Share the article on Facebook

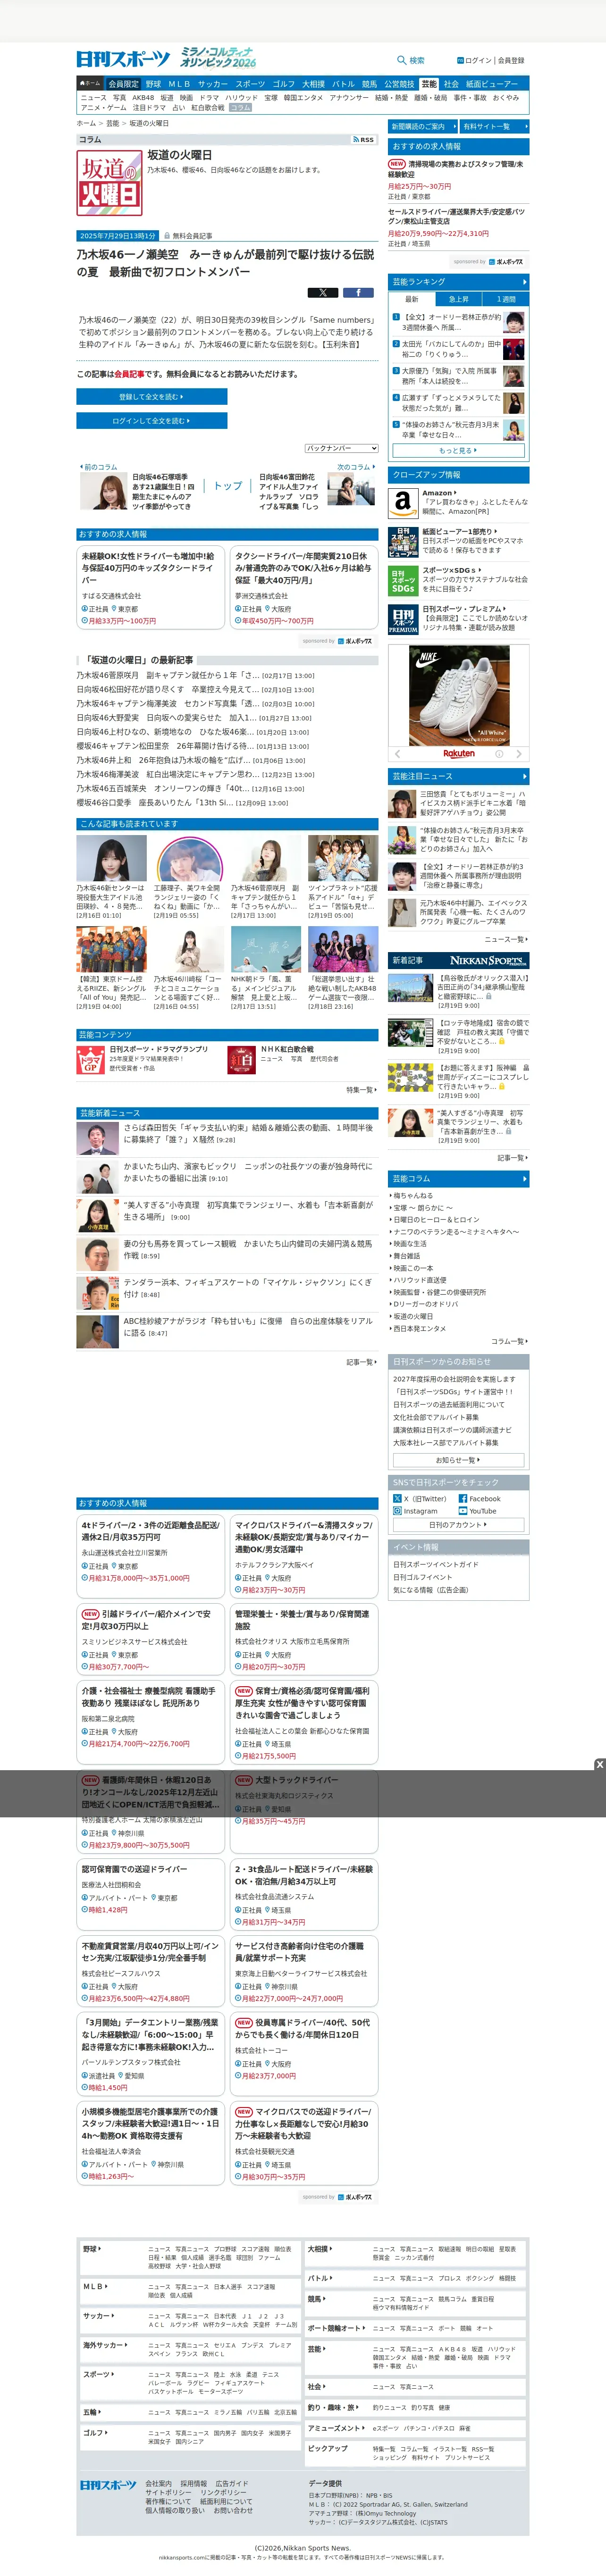click(358, 293)
